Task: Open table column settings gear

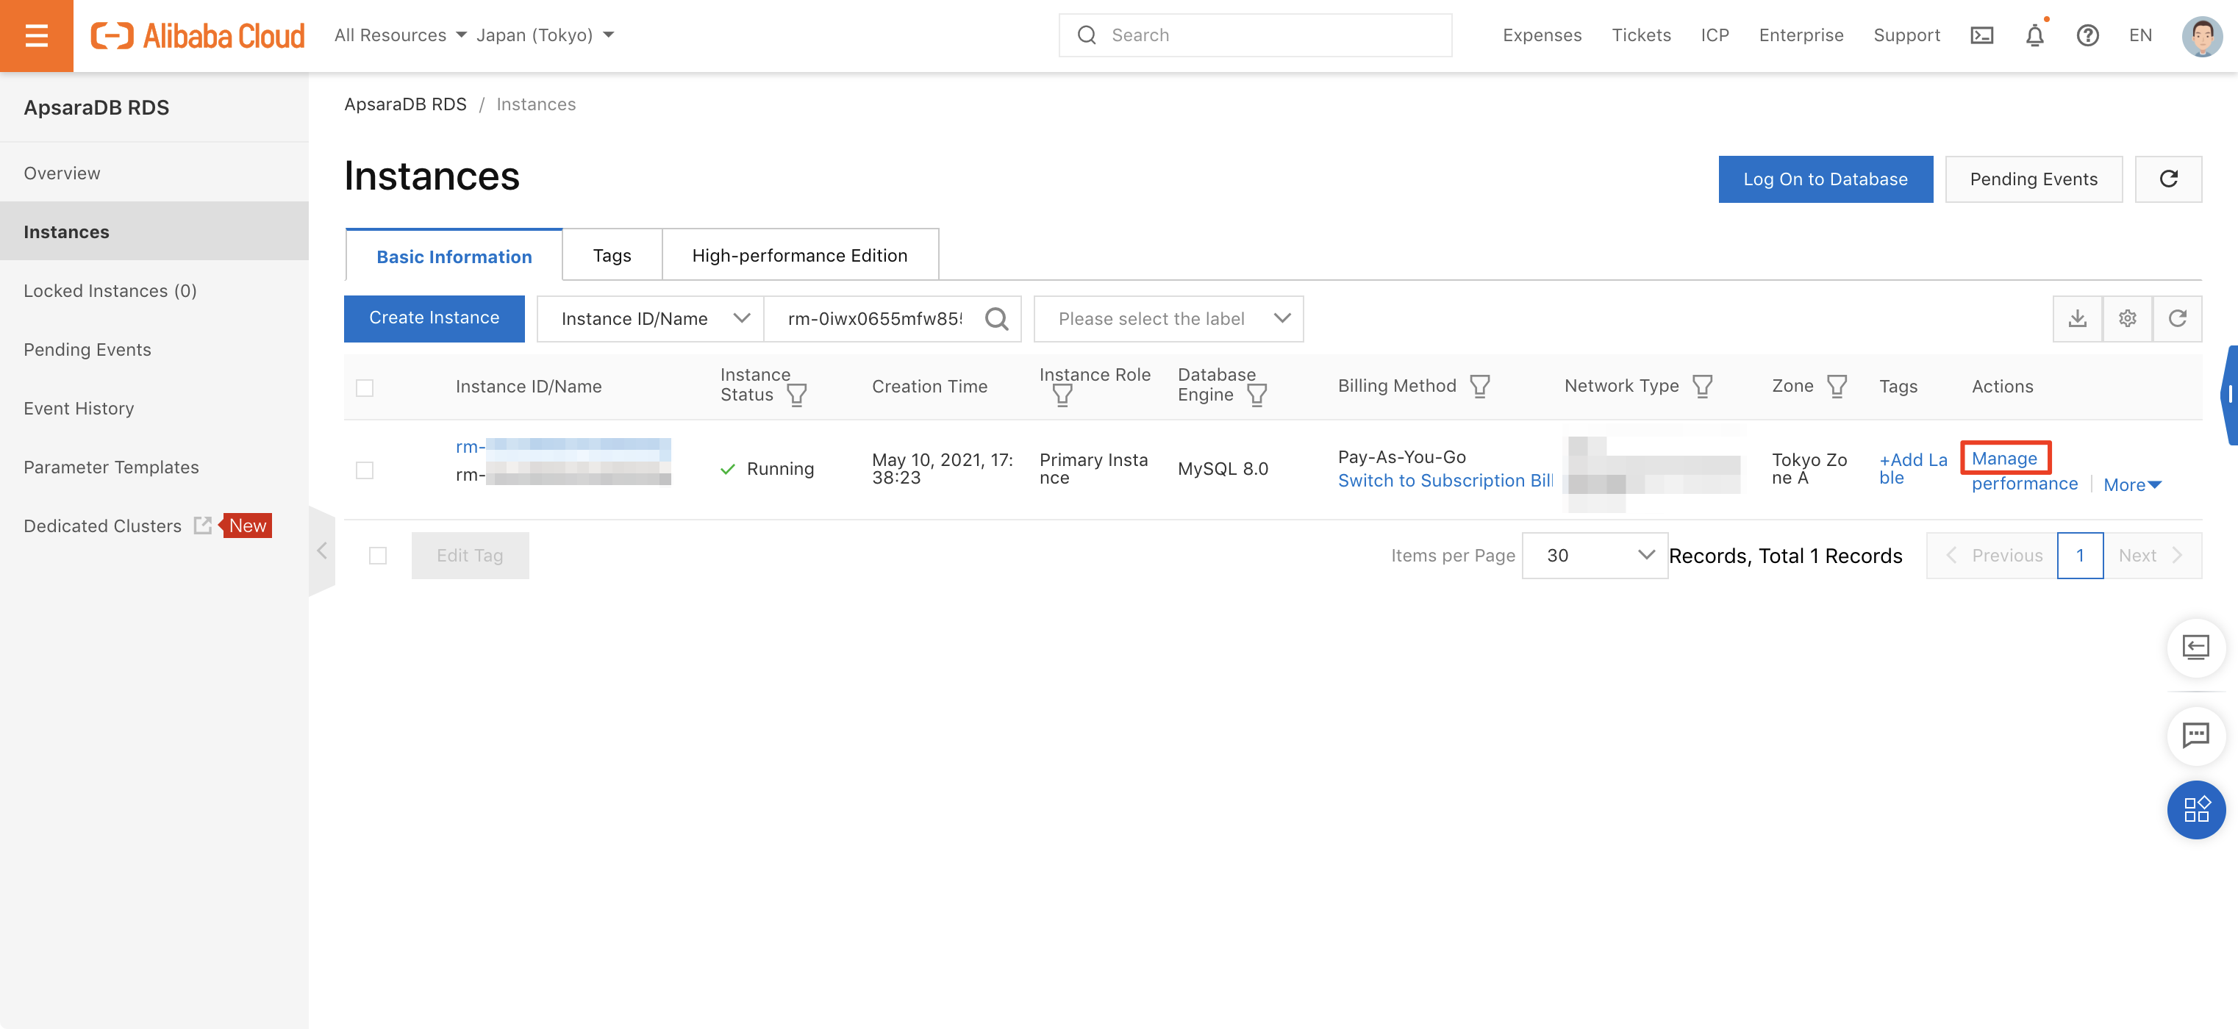Action: pyautogui.click(x=2128, y=319)
